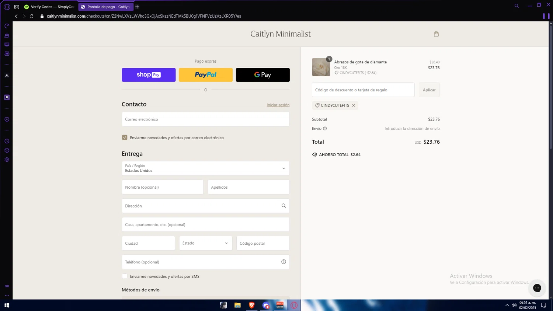This screenshot has height=311, width=553.
Task: Focus the Casa, apartamento field
Action: point(206,224)
